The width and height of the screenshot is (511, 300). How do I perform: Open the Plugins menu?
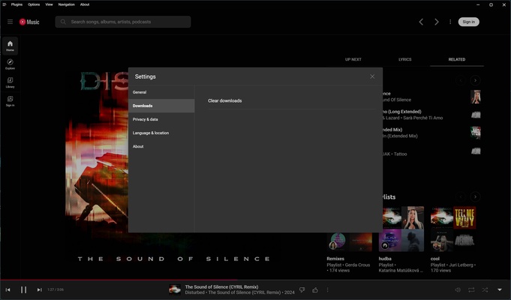pos(17,4)
